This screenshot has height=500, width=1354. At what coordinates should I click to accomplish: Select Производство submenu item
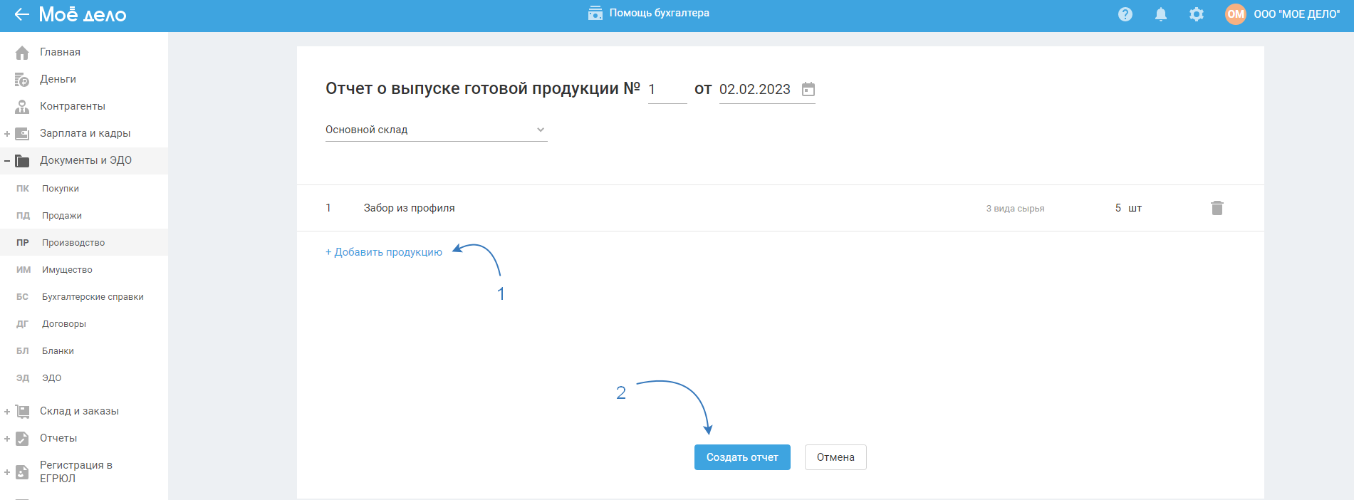(73, 243)
